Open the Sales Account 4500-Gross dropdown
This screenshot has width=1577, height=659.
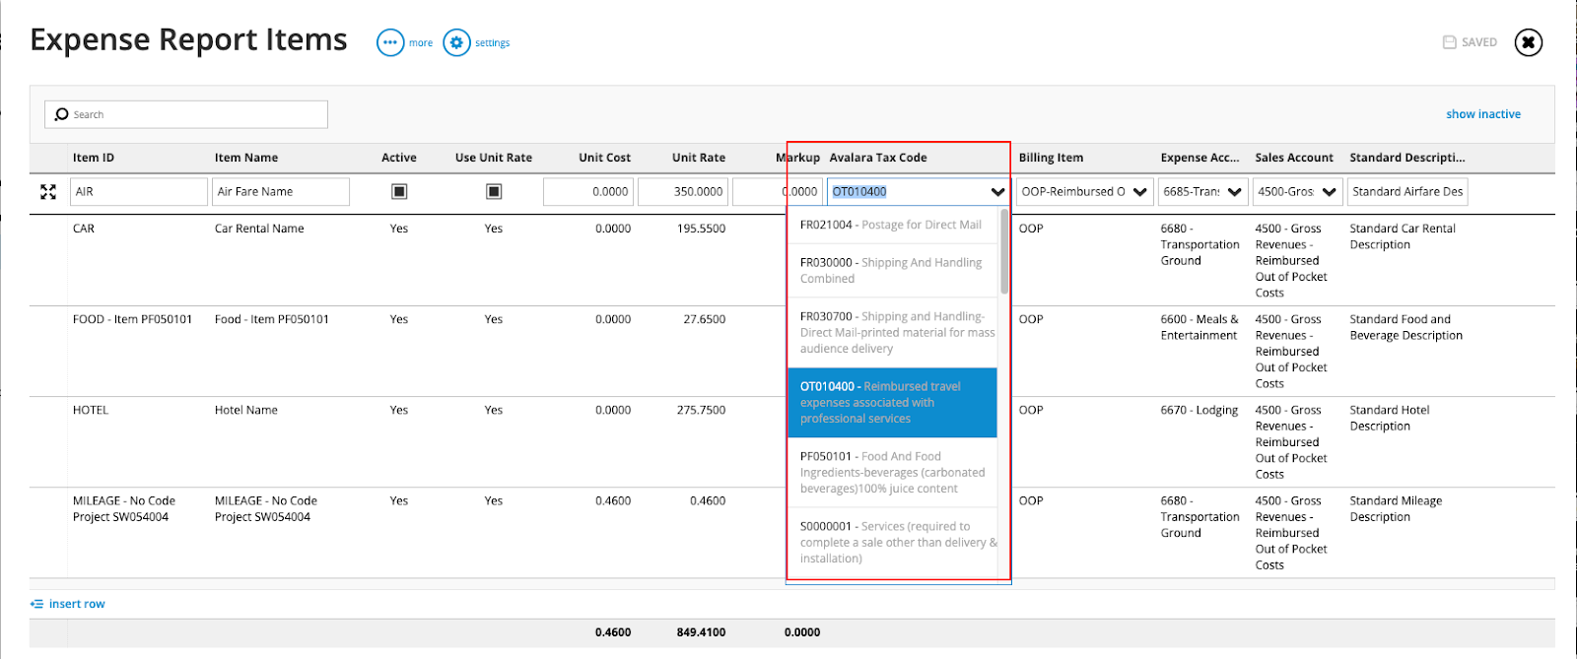1329,192
